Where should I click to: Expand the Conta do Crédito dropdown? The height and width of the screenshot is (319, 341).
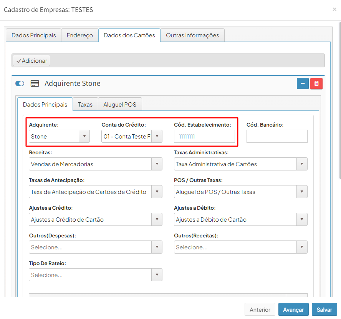(x=157, y=136)
